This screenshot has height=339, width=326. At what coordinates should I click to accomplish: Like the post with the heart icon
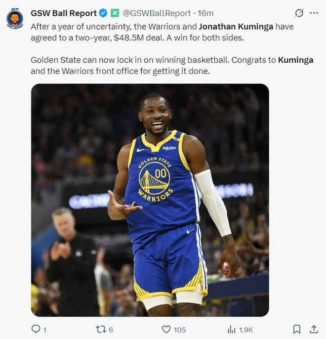[166, 329]
